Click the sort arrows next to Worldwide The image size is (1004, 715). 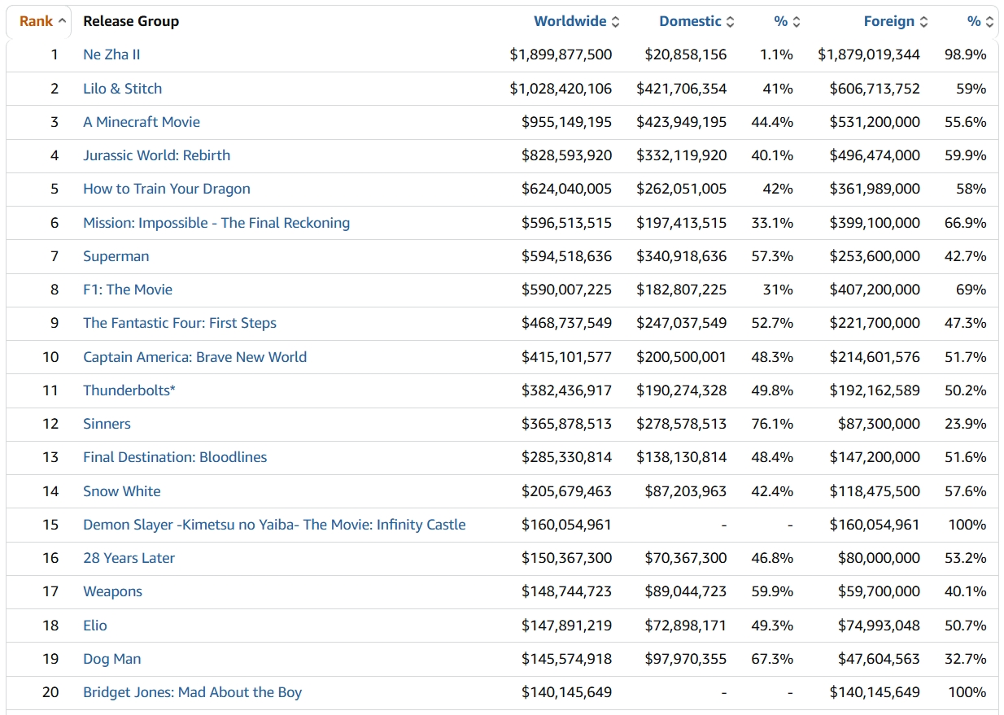pyautogui.click(x=615, y=22)
